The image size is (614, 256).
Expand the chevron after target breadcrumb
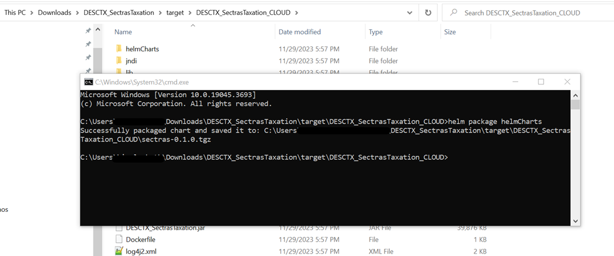pyautogui.click(x=189, y=13)
